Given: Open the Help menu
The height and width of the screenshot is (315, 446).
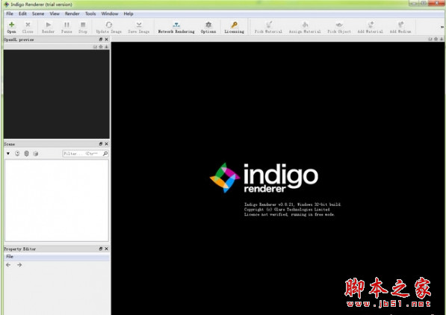Looking at the screenshot, I should (128, 13).
